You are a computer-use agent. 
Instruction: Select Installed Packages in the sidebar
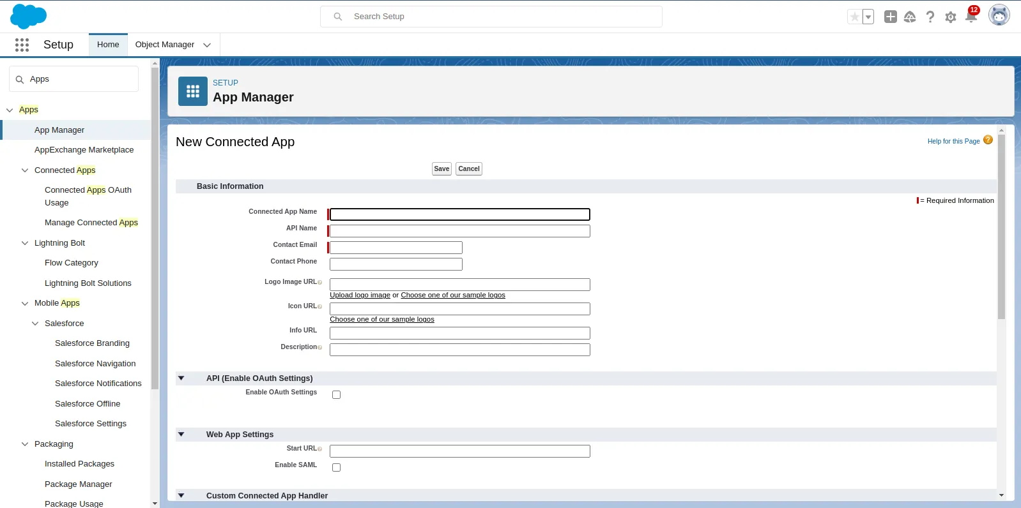79,464
